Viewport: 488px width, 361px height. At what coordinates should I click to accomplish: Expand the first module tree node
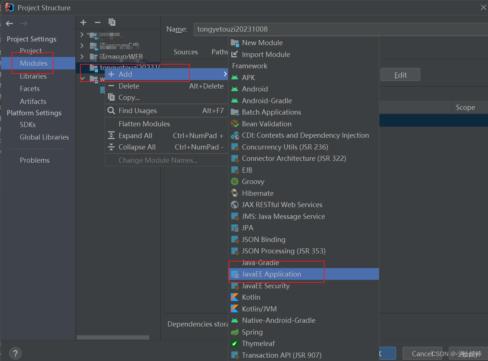coord(82,35)
